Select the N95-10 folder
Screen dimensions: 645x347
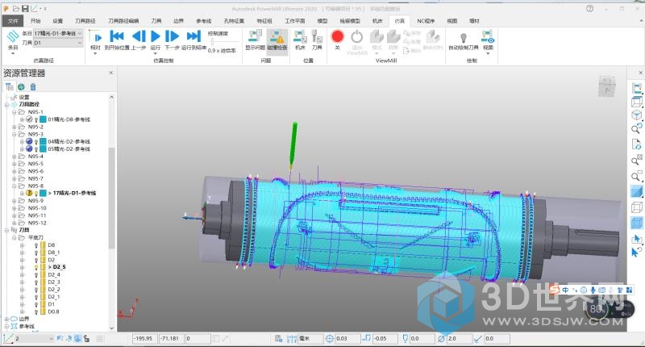(37, 208)
